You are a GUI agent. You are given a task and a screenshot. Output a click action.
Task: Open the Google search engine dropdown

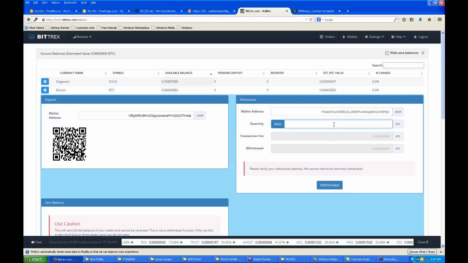(x=320, y=20)
